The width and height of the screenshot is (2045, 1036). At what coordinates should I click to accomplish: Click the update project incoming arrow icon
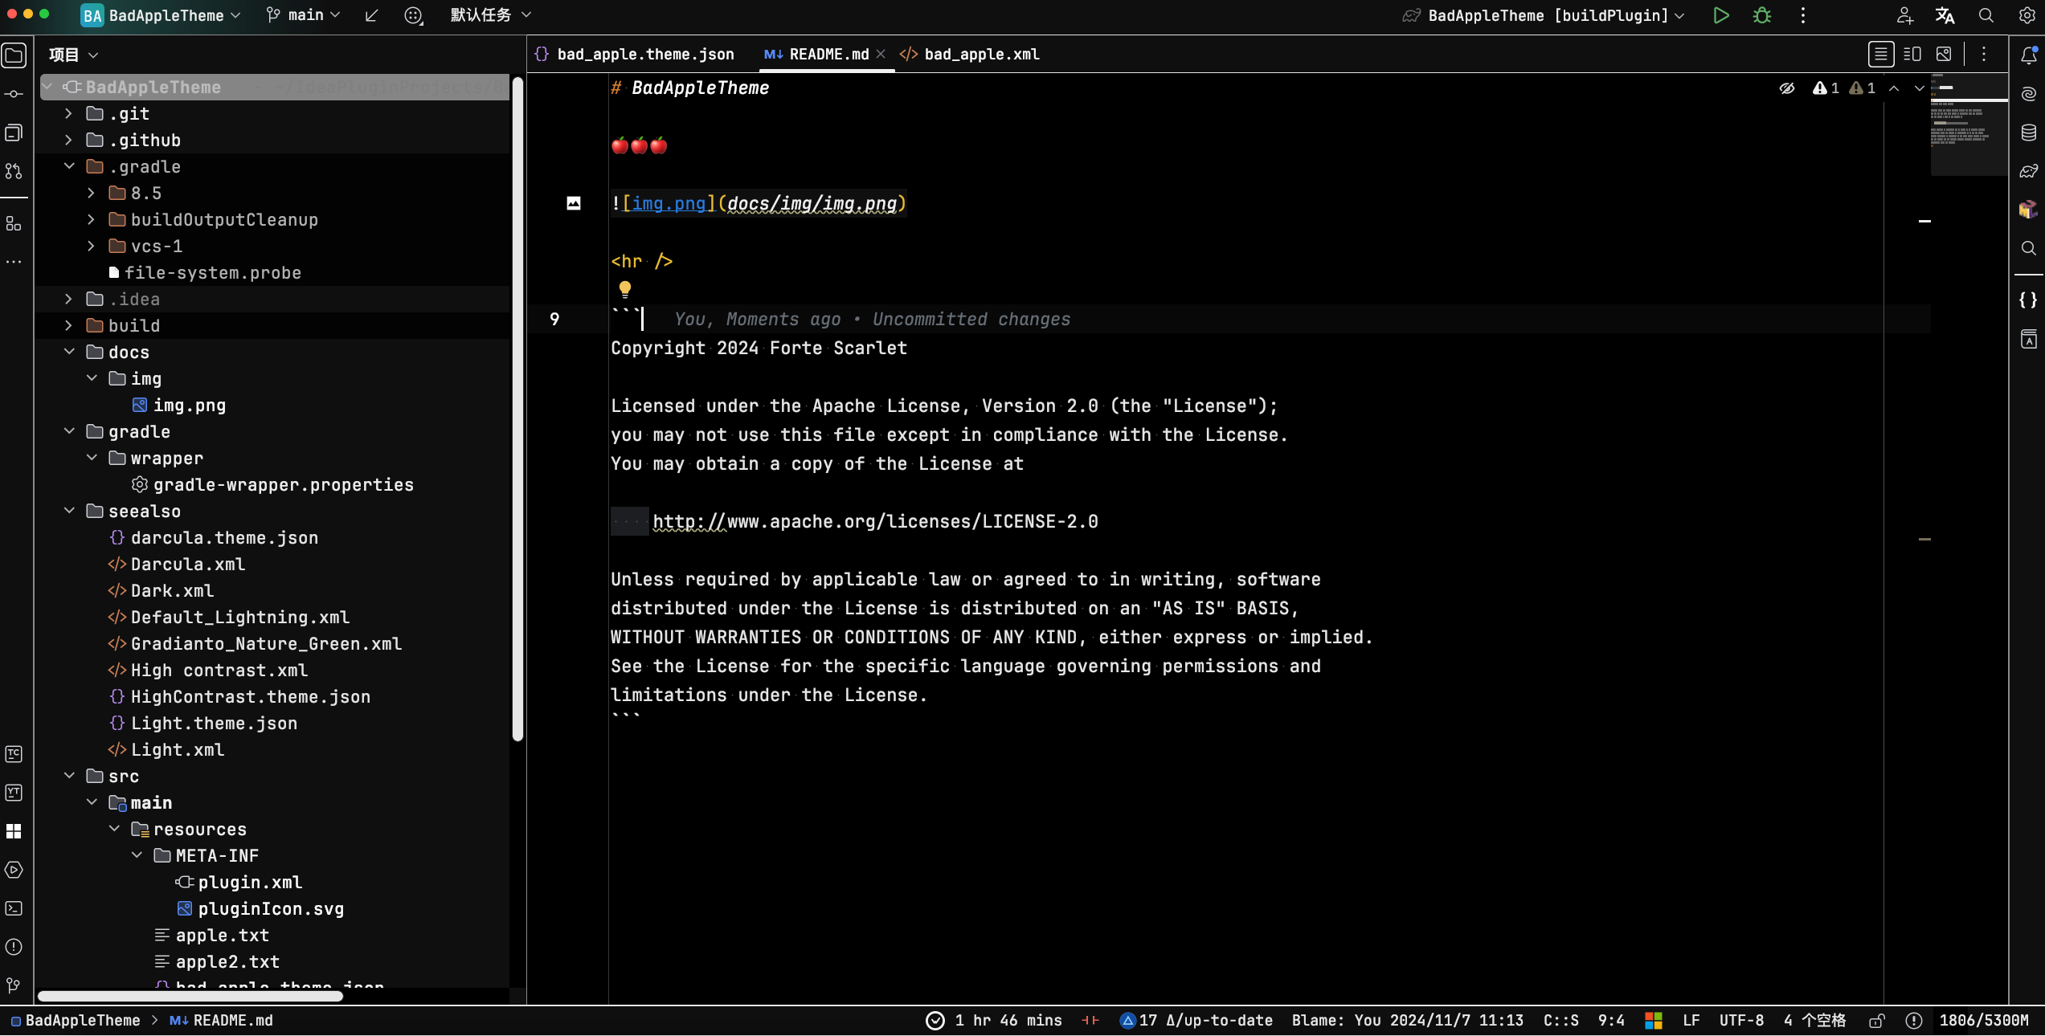pyautogui.click(x=371, y=15)
